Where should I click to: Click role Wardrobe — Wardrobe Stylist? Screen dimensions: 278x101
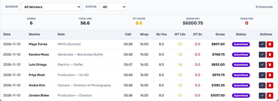click(x=80, y=54)
